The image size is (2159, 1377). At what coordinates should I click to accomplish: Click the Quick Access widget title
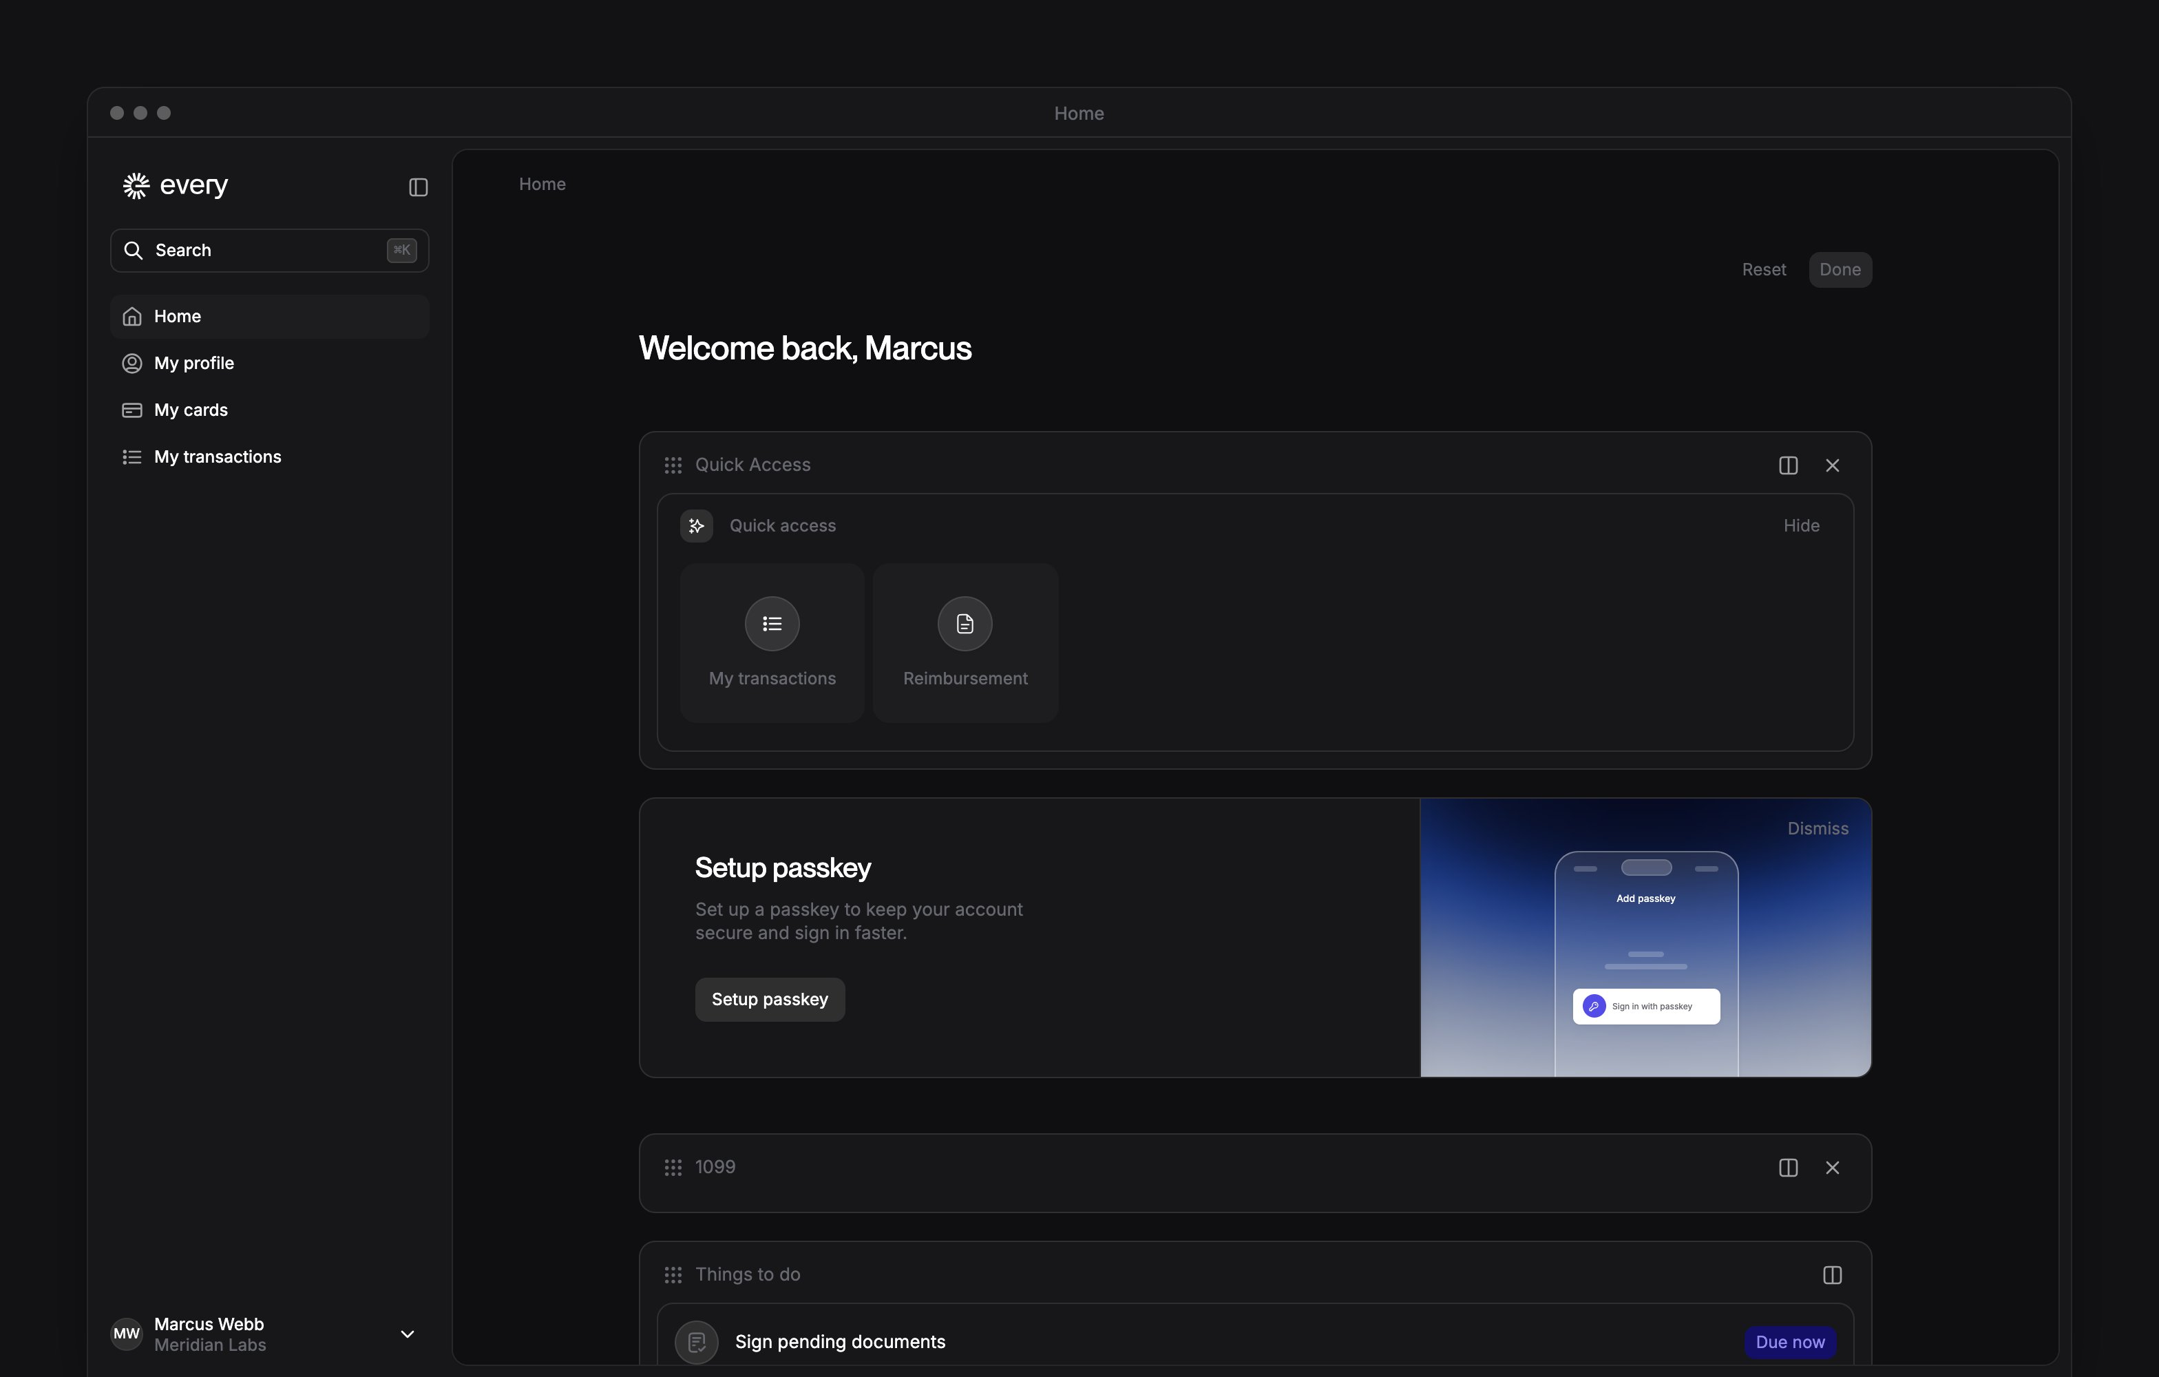(x=752, y=465)
